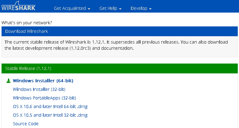Screen dimensions: 239x128
Task: Select Windows PortableApps (32-bit) link
Action: tap(44, 98)
